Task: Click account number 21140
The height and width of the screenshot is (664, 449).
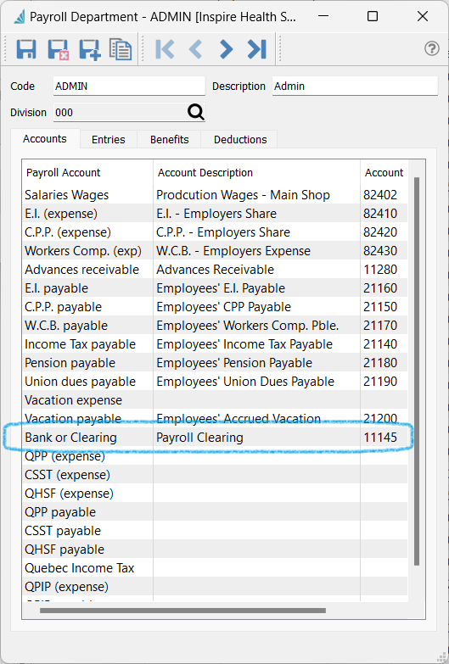Action: (x=380, y=343)
